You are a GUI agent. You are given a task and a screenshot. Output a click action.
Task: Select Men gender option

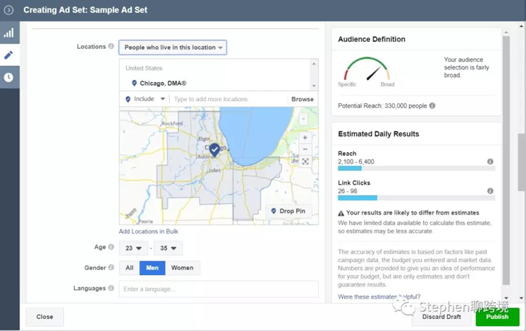[x=151, y=268]
